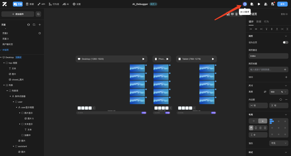The height and width of the screenshot is (156, 291).
Task: Collapse the 列表 tree node
Action: 4,85
